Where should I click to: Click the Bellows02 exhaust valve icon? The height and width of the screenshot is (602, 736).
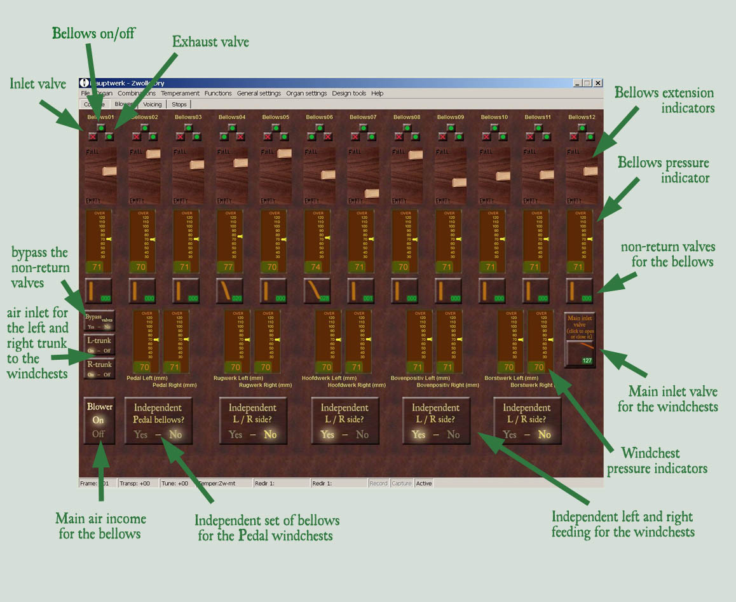pos(153,137)
